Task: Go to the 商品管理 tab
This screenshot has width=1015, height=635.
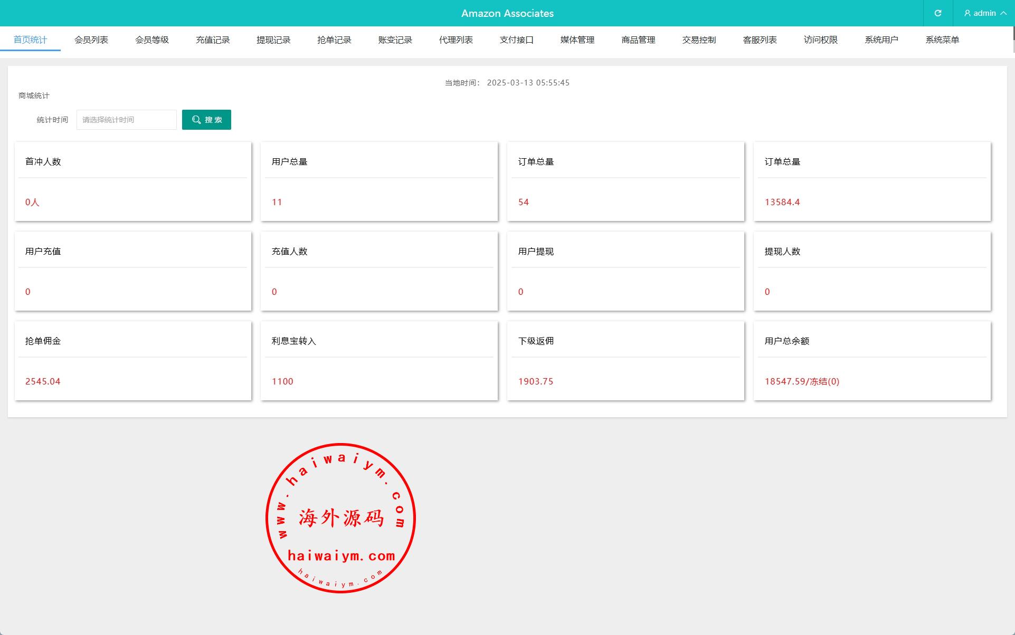Action: 638,40
